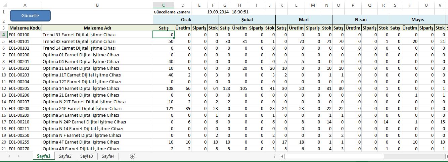The height and width of the screenshot is (162, 448).
Task: Click Optima 4R Earnet Dijital İşitme Cihazı
Action: pos(97,149)
